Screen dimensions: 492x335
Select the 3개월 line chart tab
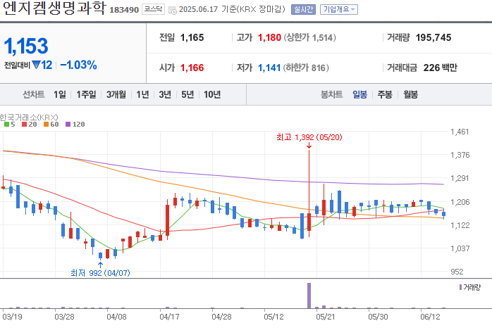(x=116, y=94)
